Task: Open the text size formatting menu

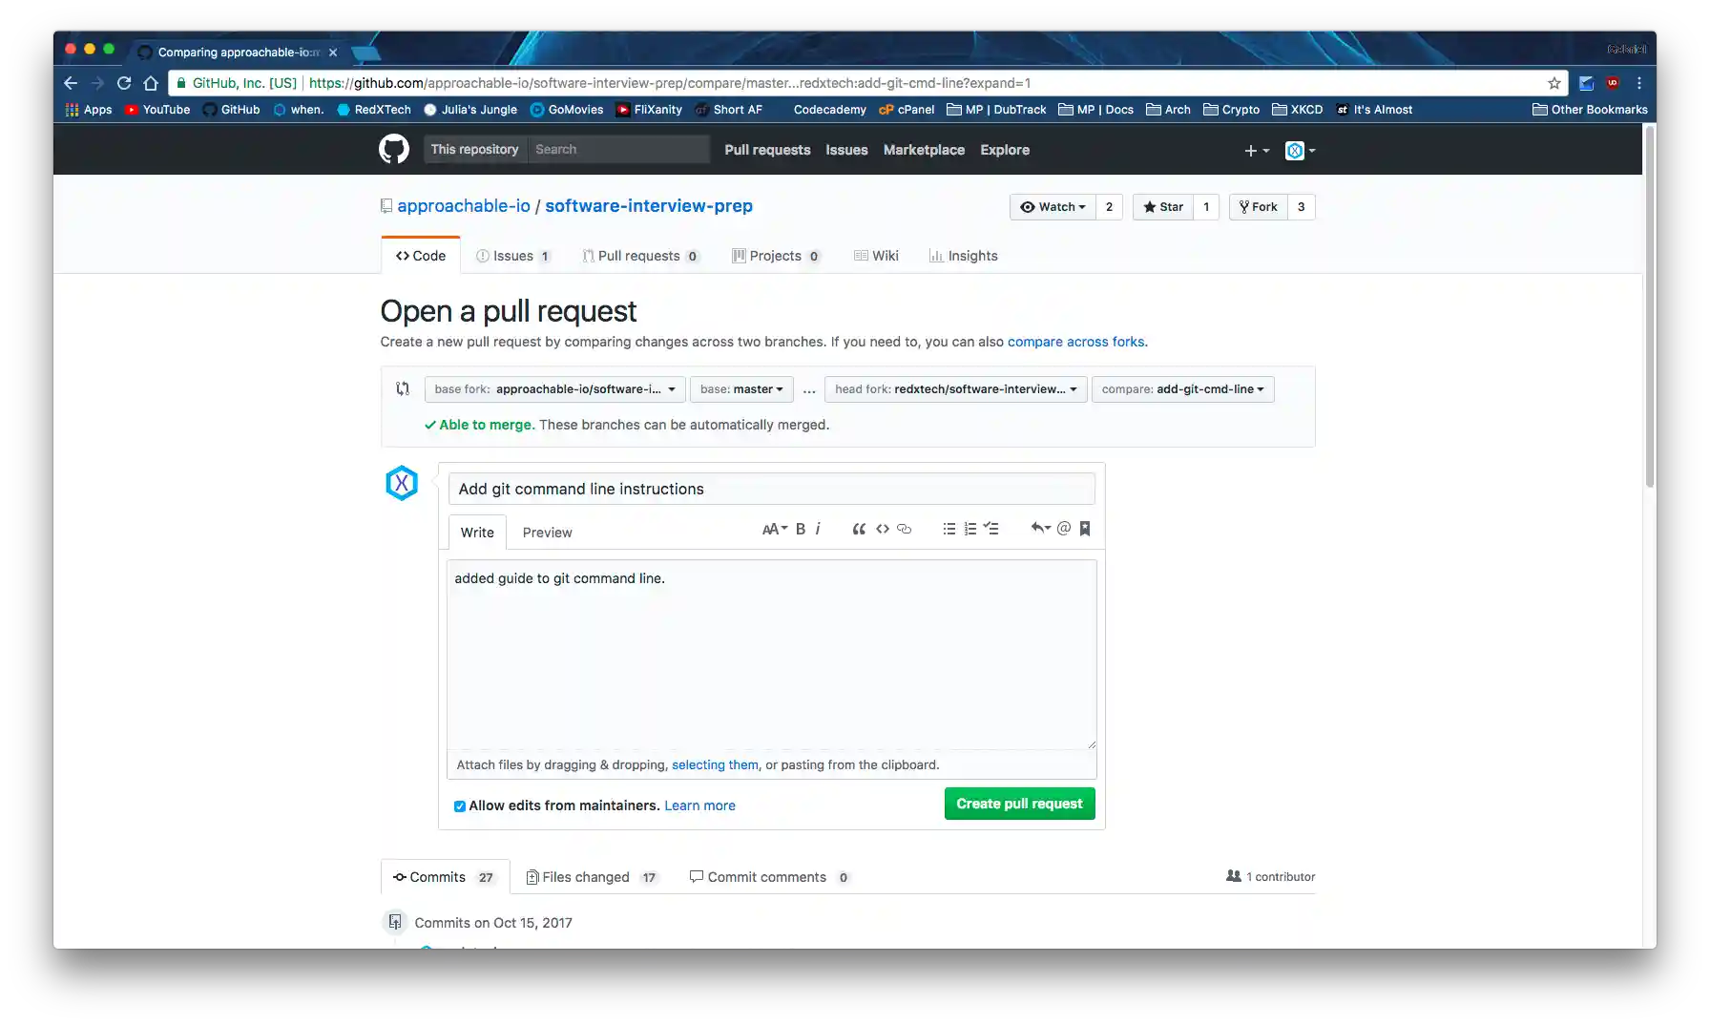Action: point(774,529)
